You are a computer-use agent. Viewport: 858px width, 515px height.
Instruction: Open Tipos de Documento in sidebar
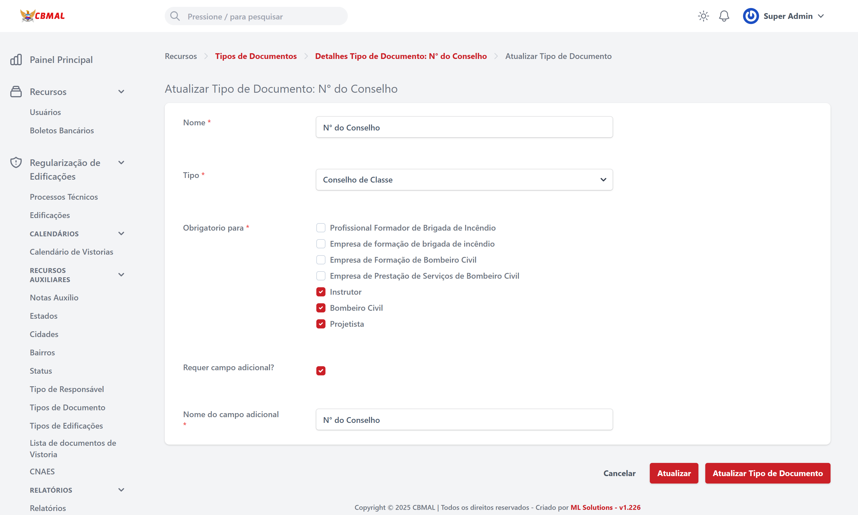[67, 407]
